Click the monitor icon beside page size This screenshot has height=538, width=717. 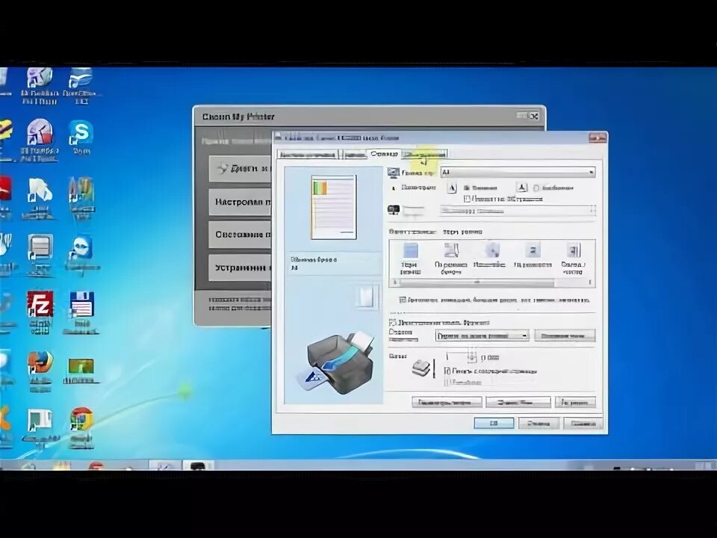point(394,173)
